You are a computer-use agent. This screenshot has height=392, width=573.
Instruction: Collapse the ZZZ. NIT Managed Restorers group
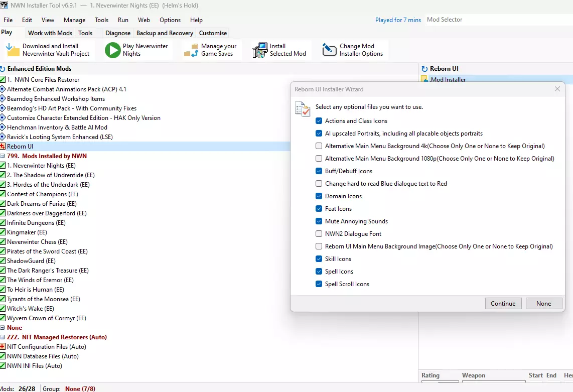(x=3, y=337)
